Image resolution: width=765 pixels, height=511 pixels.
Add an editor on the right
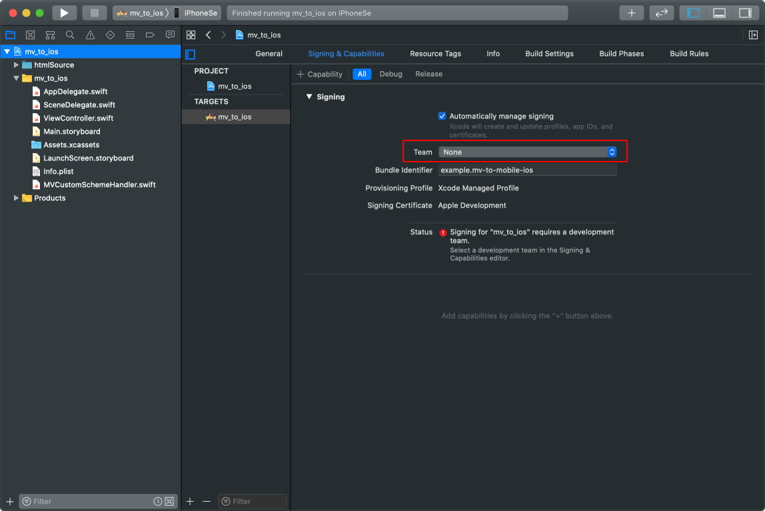(753, 35)
